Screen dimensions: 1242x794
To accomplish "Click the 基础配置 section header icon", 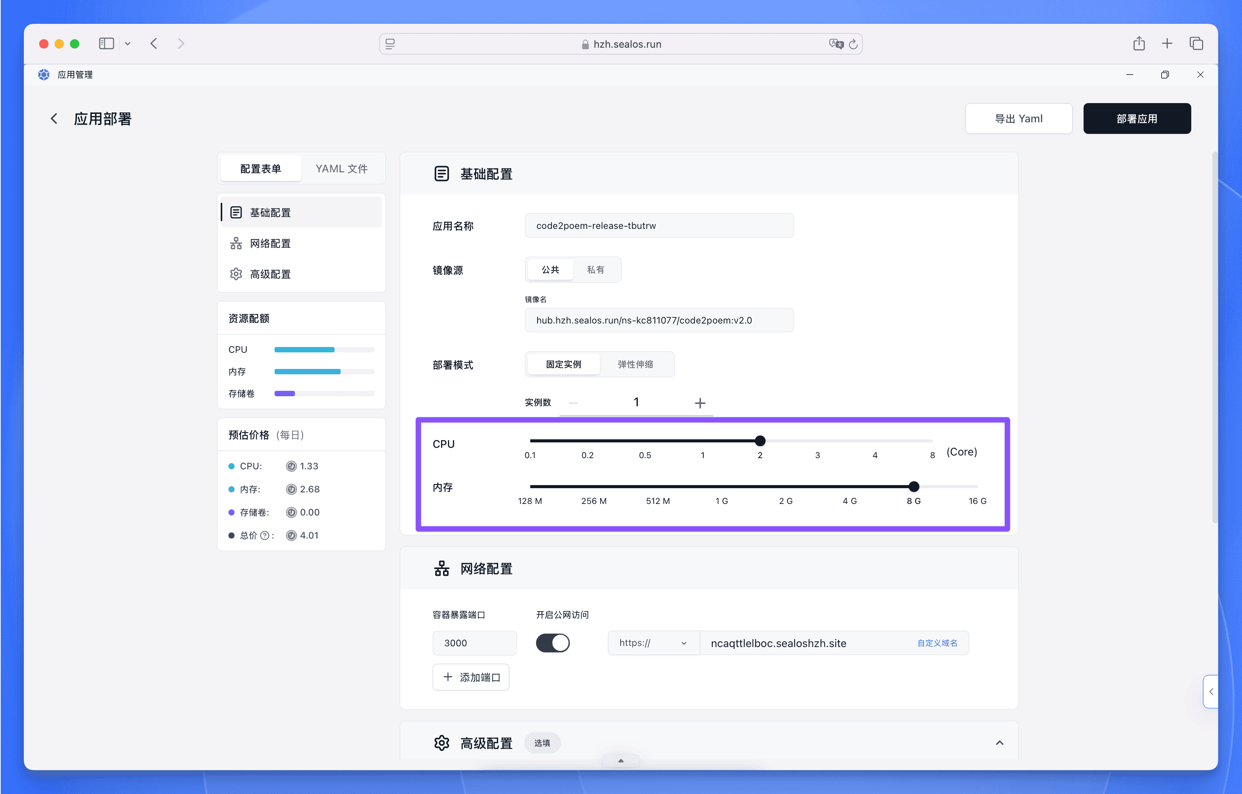I will coord(441,174).
